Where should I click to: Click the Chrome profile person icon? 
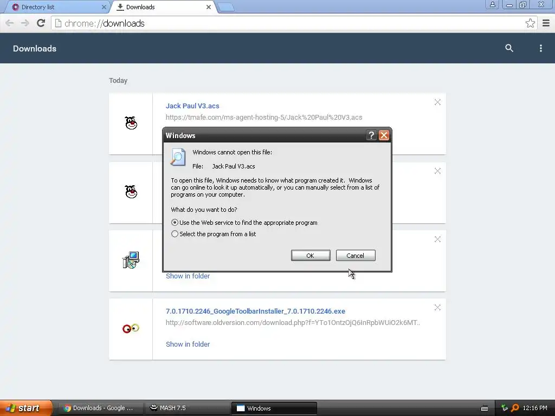pos(492,4)
